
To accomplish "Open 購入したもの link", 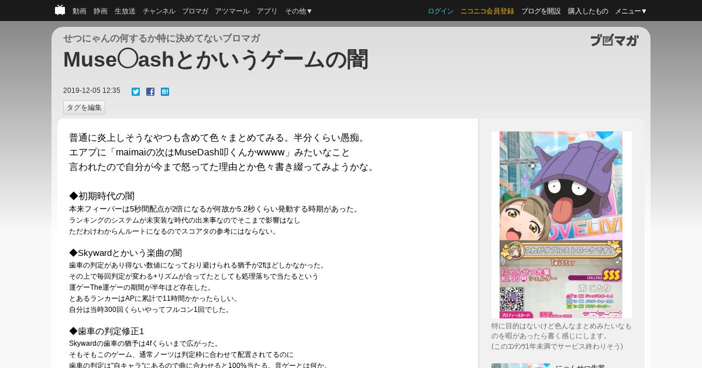I will pos(588,11).
